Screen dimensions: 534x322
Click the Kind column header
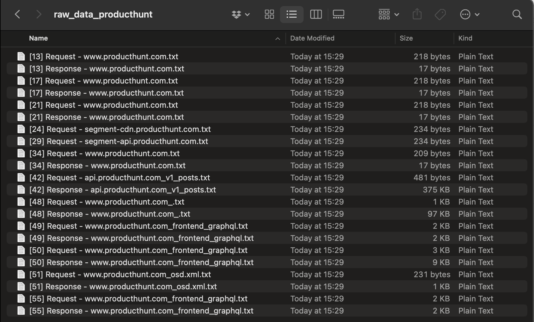(465, 38)
